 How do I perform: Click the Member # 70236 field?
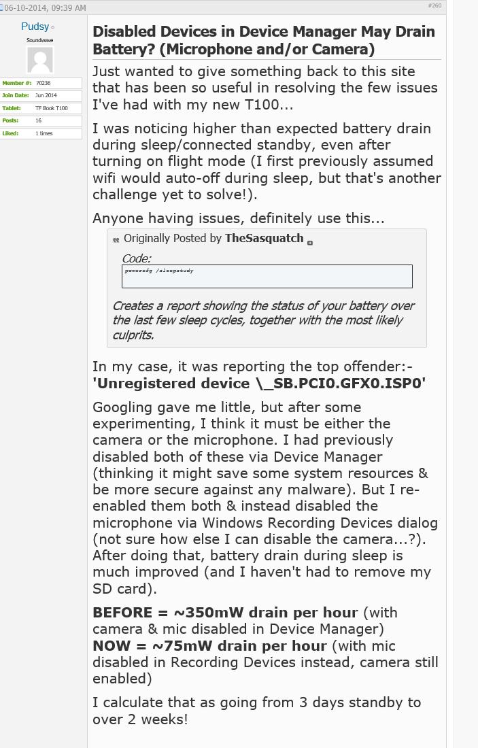[x=41, y=83]
